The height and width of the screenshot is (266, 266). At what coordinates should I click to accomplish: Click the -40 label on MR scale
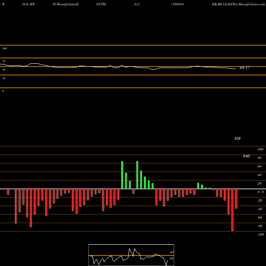[260, 209]
